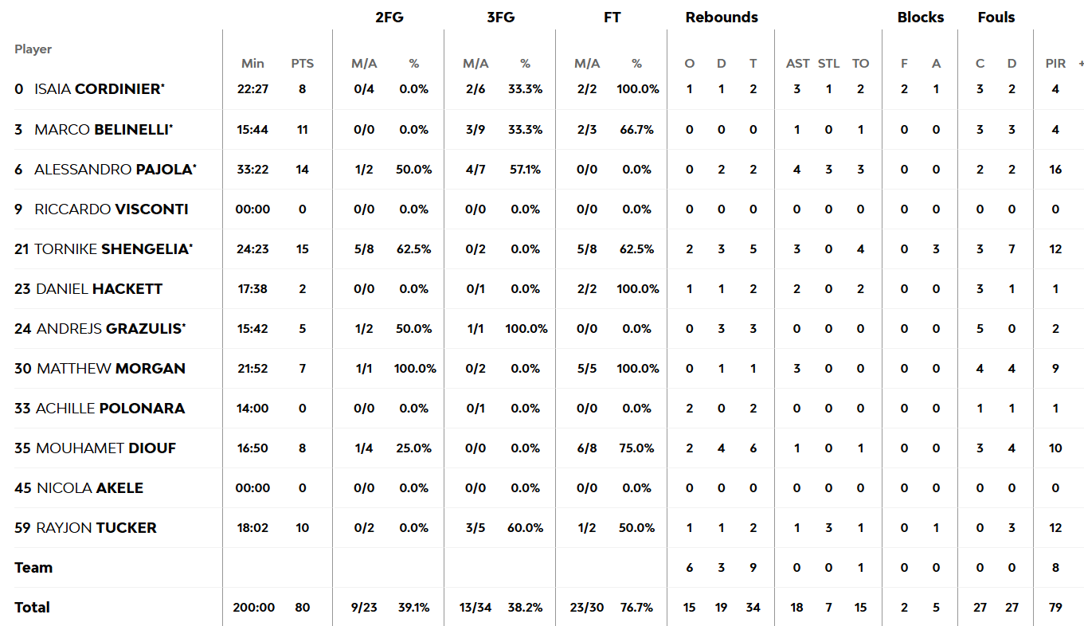Sort by the PIR column
1084x626 pixels.
pyautogui.click(x=1055, y=64)
